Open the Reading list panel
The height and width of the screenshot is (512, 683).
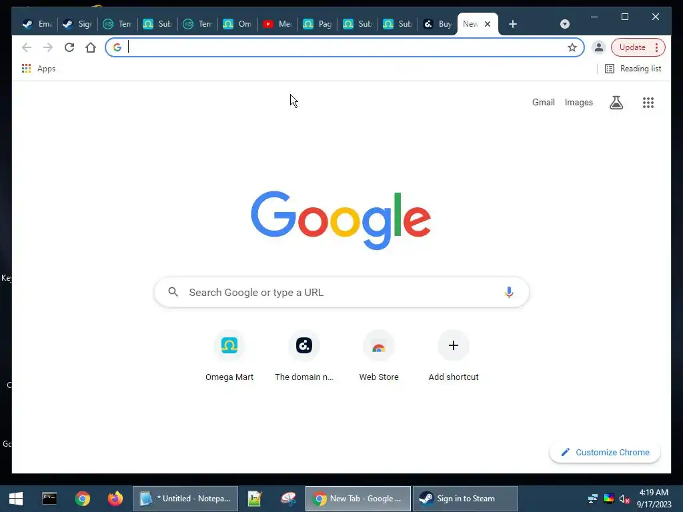(634, 69)
